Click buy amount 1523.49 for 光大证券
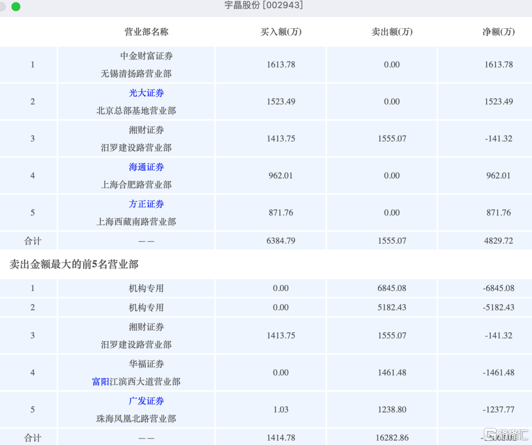This screenshot has height=445, width=532. point(281,102)
